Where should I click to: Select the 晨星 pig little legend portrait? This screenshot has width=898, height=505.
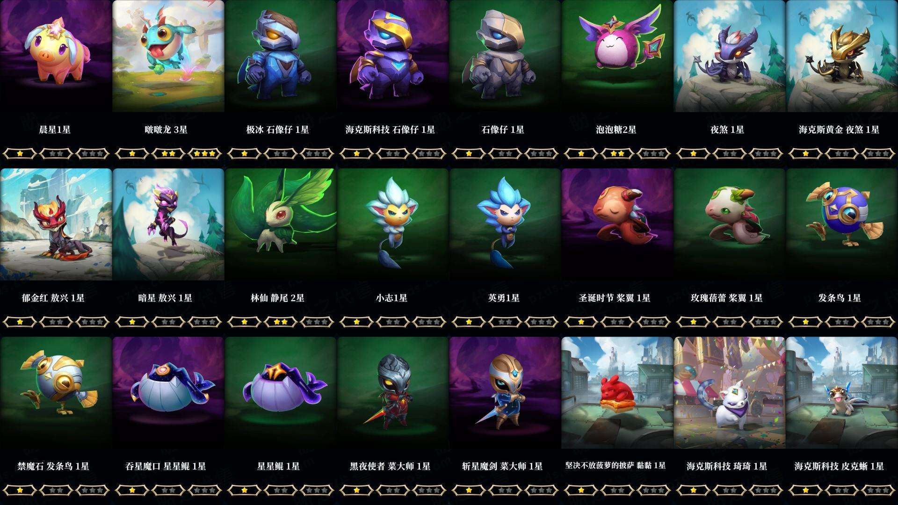(56, 56)
